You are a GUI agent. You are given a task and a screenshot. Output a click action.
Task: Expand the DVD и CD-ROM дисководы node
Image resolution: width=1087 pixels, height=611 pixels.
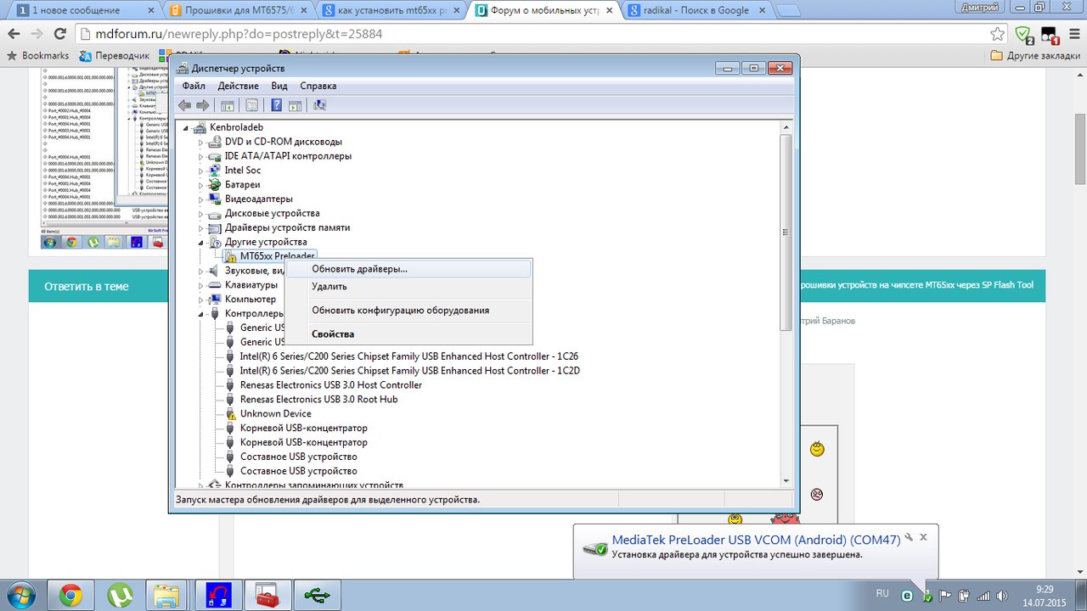coord(201,142)
